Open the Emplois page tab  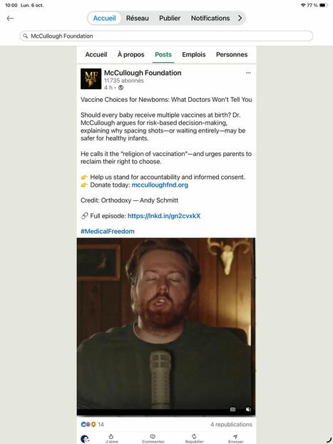click(x=194, y=54)
